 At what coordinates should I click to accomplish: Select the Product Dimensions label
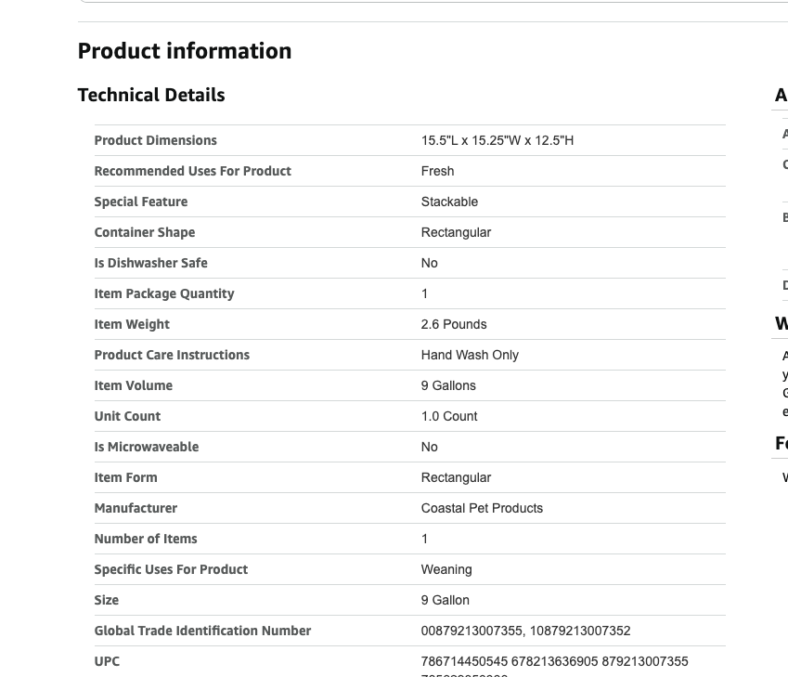pos(155,140)
